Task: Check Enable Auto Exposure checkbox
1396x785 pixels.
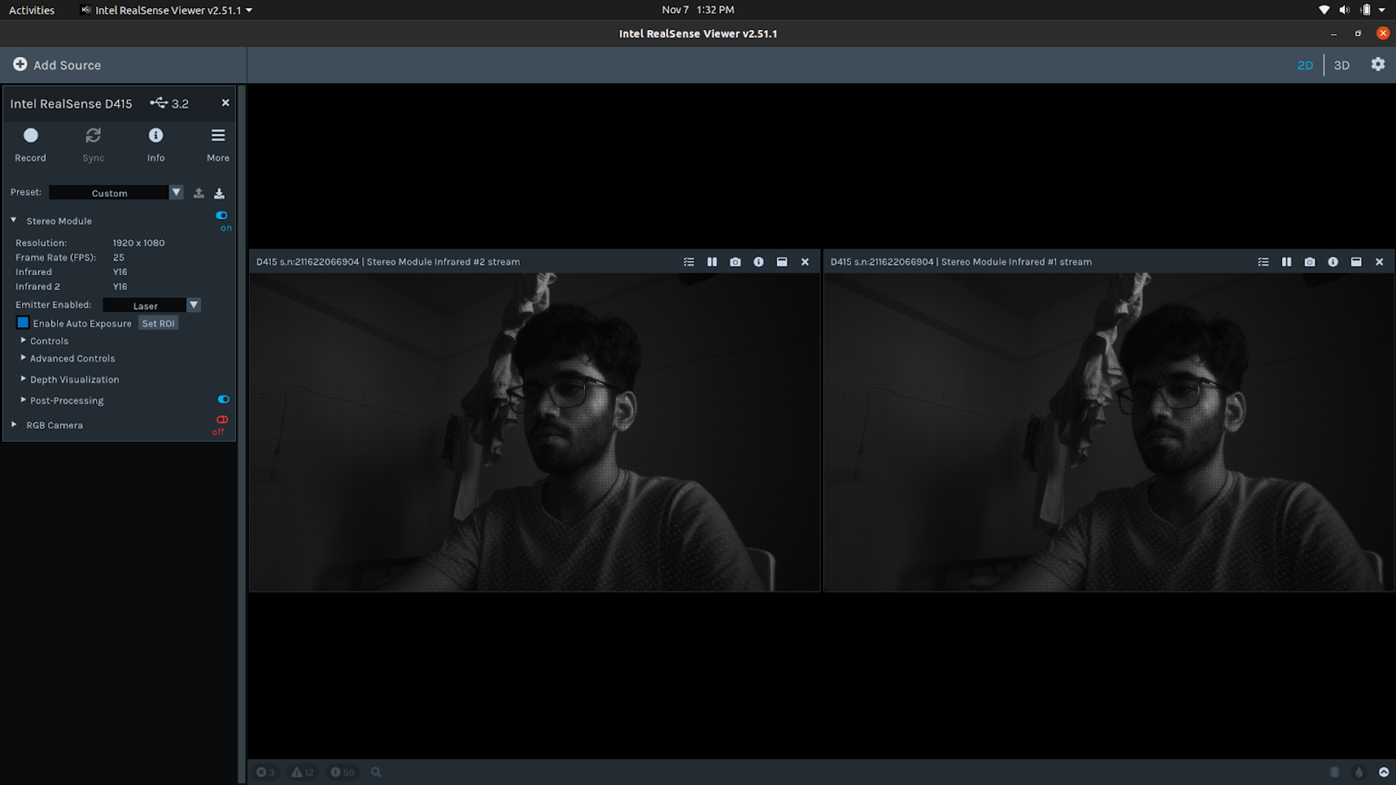Action: (23, 323)
